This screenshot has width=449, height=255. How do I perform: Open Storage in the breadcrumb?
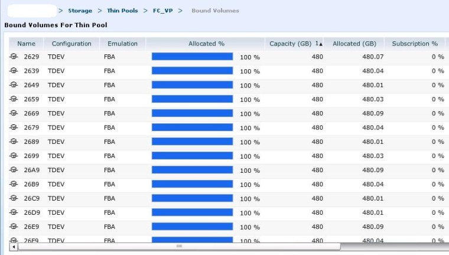(80, 11)
